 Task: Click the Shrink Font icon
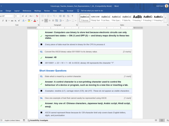[26, 16]
